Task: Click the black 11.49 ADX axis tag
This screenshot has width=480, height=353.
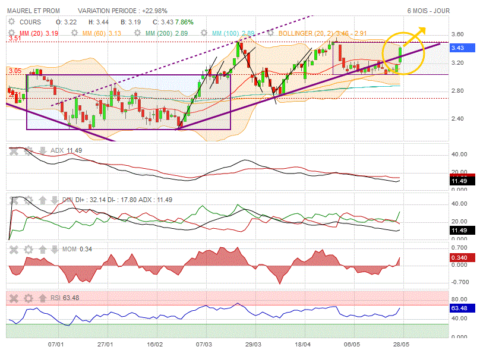Action: pyautogui.click(x=462, y=181)
